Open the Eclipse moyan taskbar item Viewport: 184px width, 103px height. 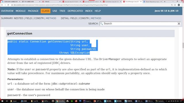(87, 101)
